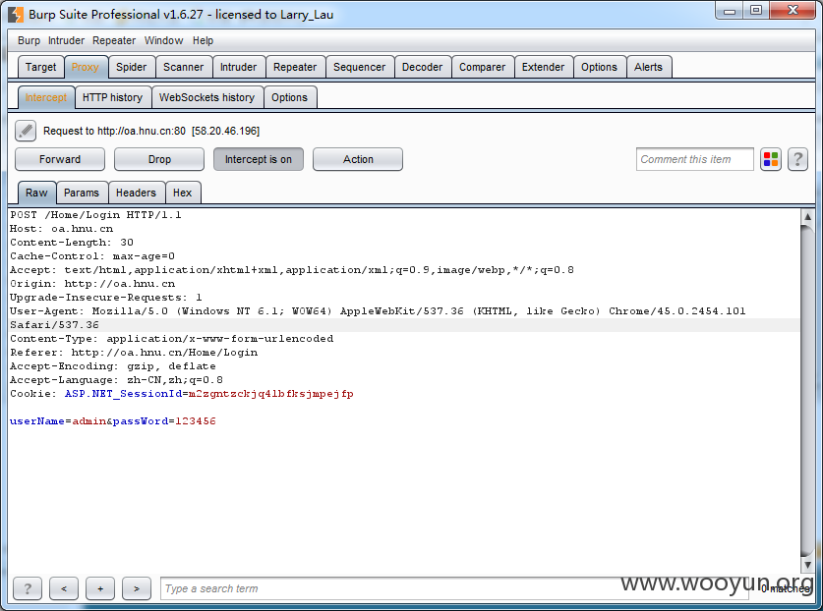The width and height of the screenshot is (823, 611).
Task: Click the plus search options button
Action: 100,588
